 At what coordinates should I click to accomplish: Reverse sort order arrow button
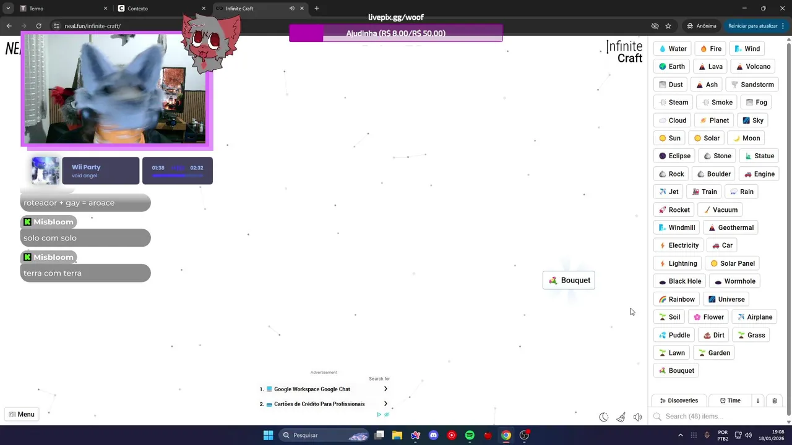[x=757, y=400]
